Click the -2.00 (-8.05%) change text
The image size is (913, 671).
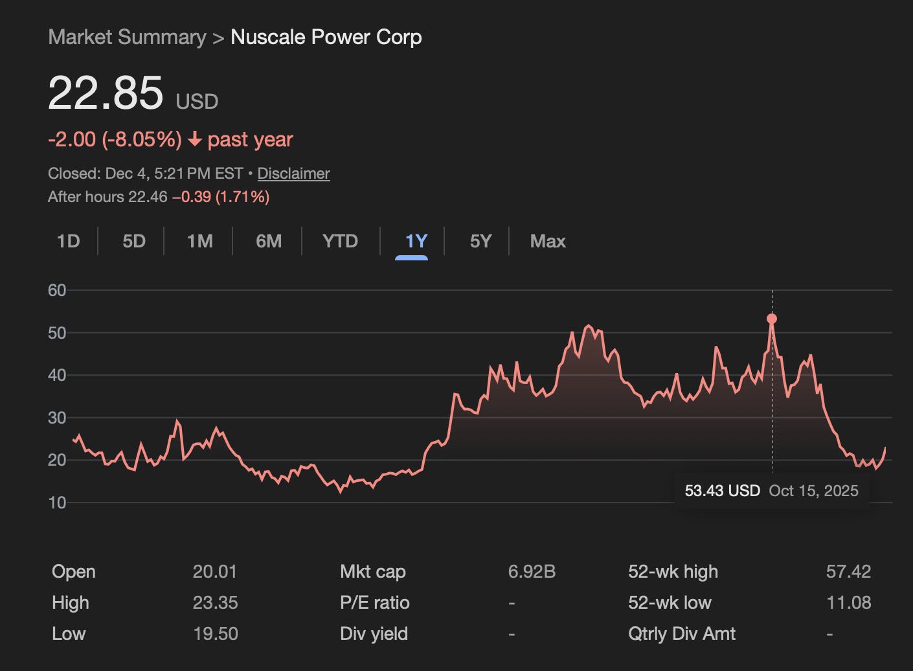tap(115, 139)
